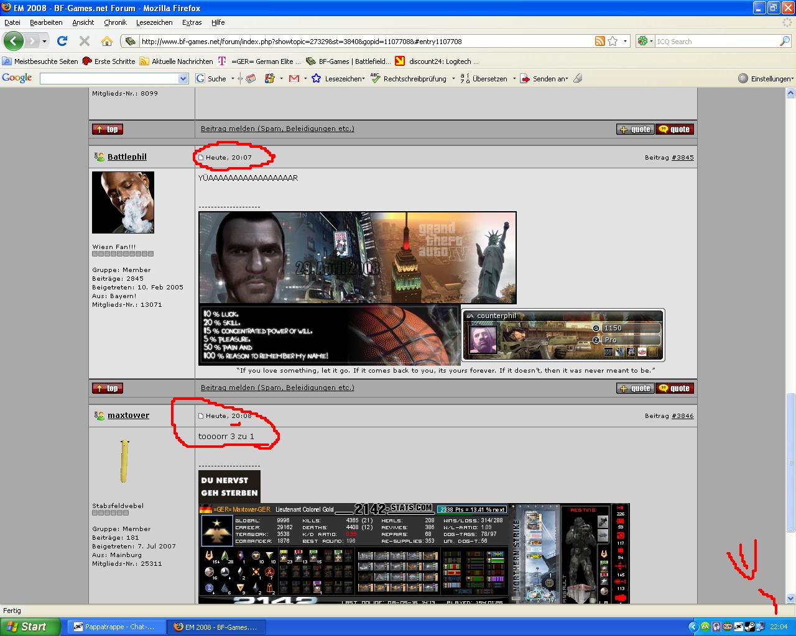Open the Hilfe menu

218,22
